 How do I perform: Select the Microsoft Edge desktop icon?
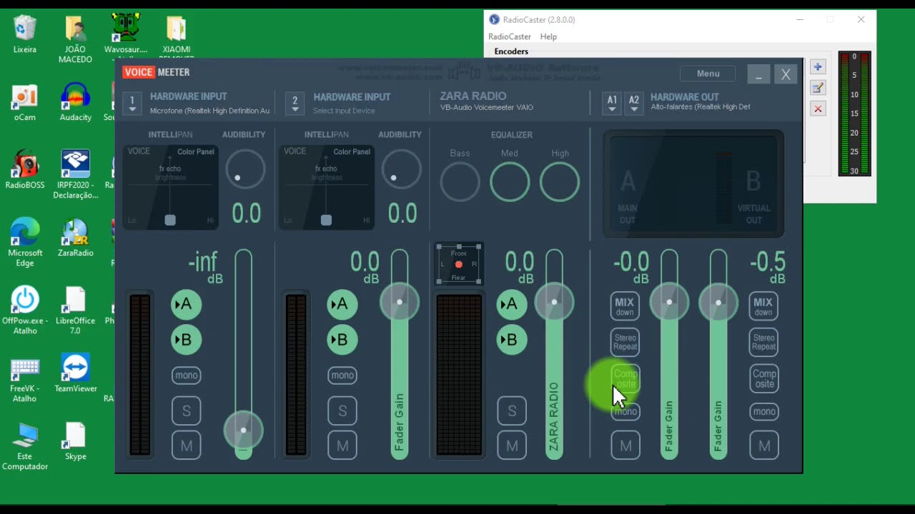[x=25, y=243]
